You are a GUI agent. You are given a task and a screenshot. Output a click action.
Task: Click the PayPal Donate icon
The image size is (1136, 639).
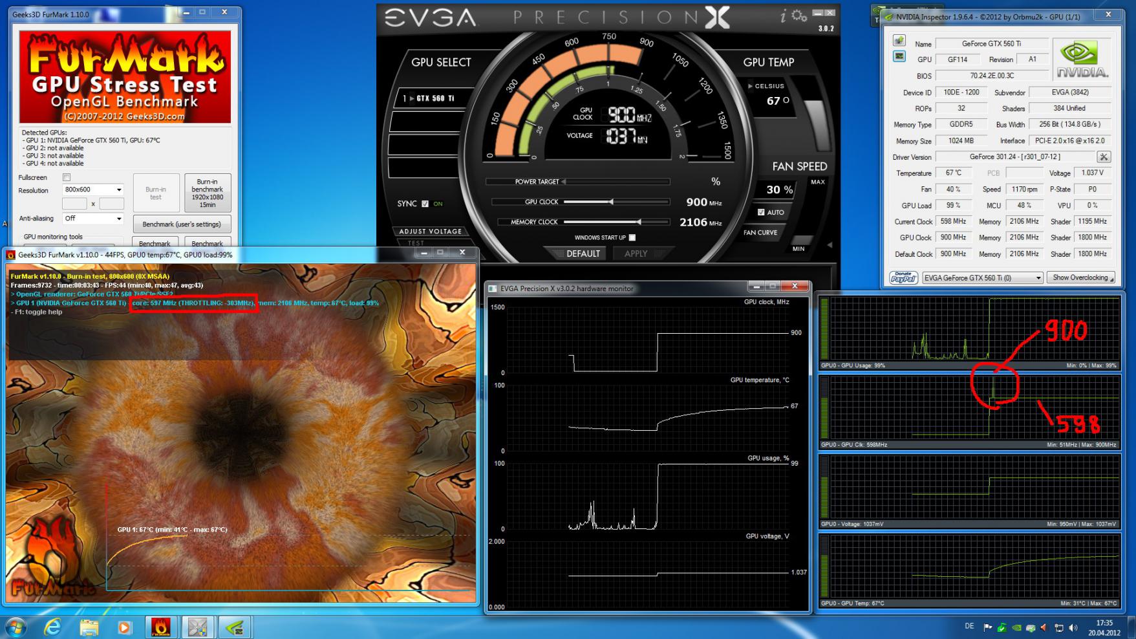(x=903, y=277)
